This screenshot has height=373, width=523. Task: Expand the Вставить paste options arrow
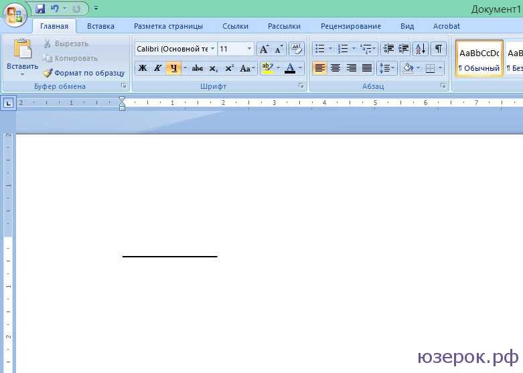[22, 74]
